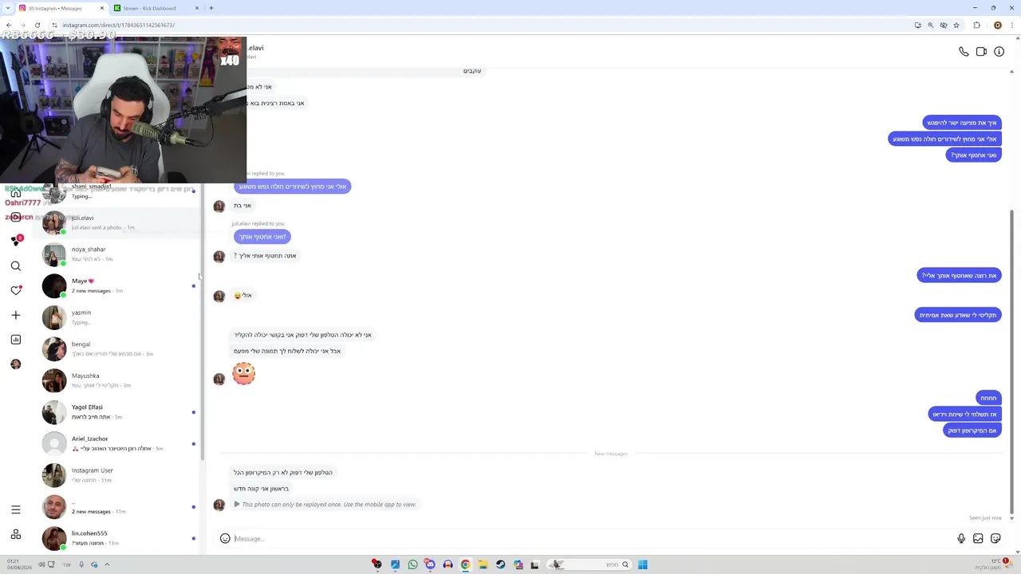Viewport: 1021px width, 574px height.
Task: Open the Dashboard chart icon in sidebar
Action: point(15,340)
